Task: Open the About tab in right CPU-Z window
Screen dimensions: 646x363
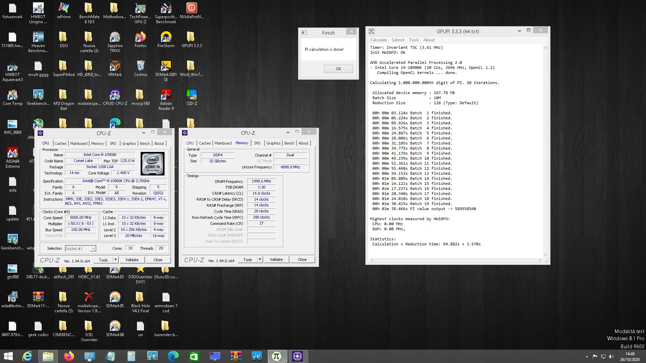Action: click(x=303, y=143)
